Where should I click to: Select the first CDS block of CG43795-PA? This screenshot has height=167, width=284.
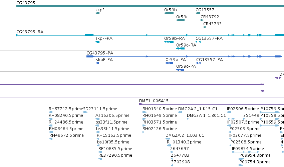tap(90, 56)
